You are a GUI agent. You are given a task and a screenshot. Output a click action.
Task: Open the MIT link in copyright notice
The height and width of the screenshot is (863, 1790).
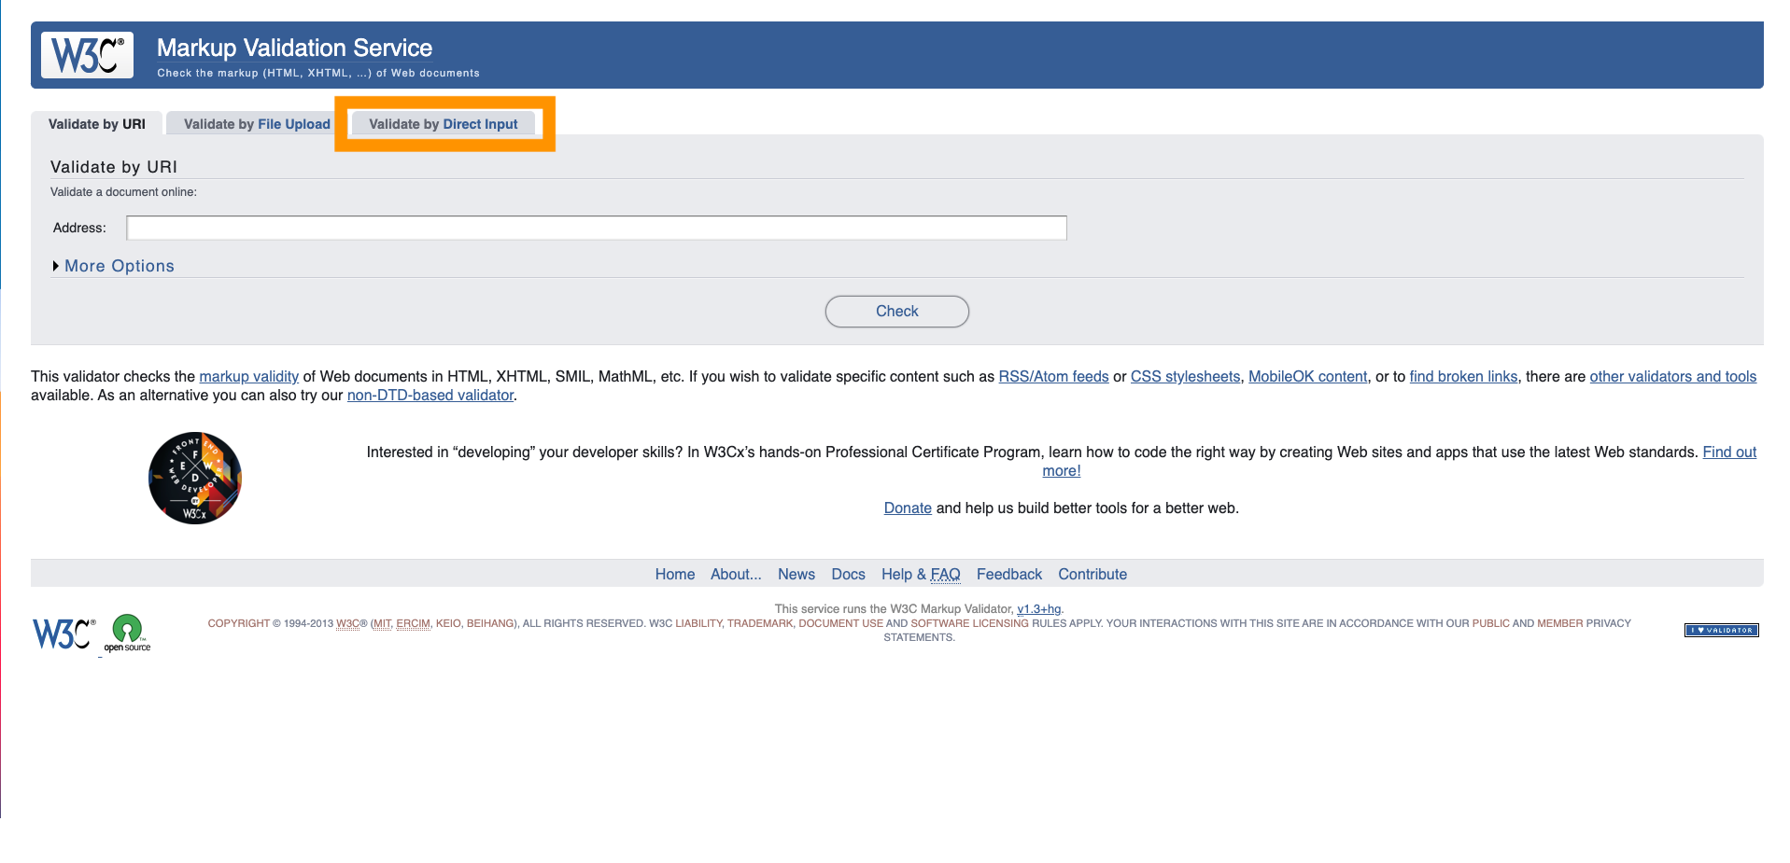pos(383,623)
